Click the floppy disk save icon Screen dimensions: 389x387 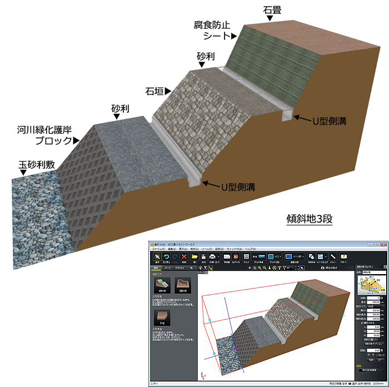pos(204,257)
